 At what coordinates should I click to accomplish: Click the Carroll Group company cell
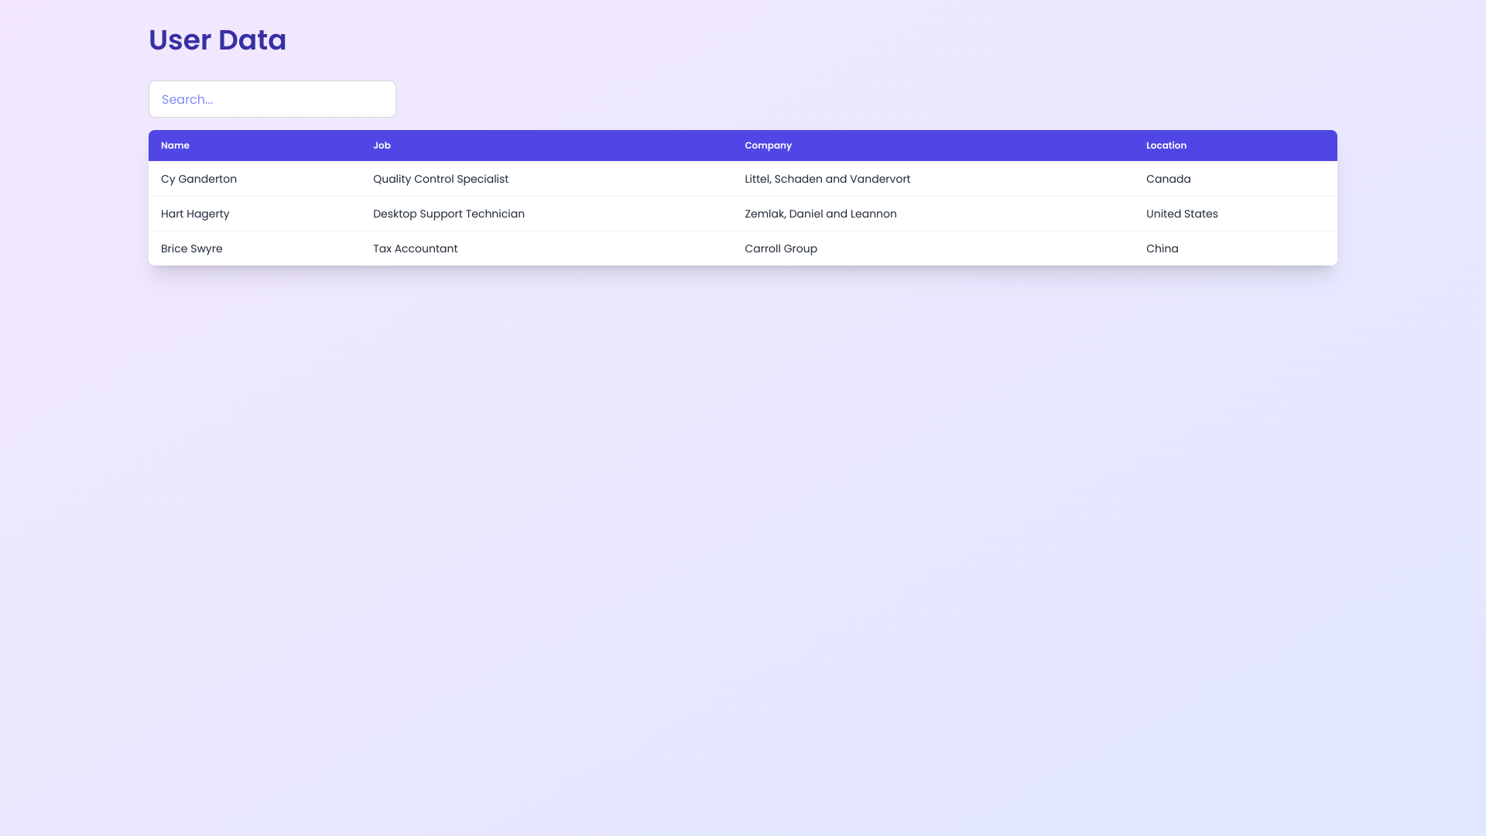[x=781, y=248]
